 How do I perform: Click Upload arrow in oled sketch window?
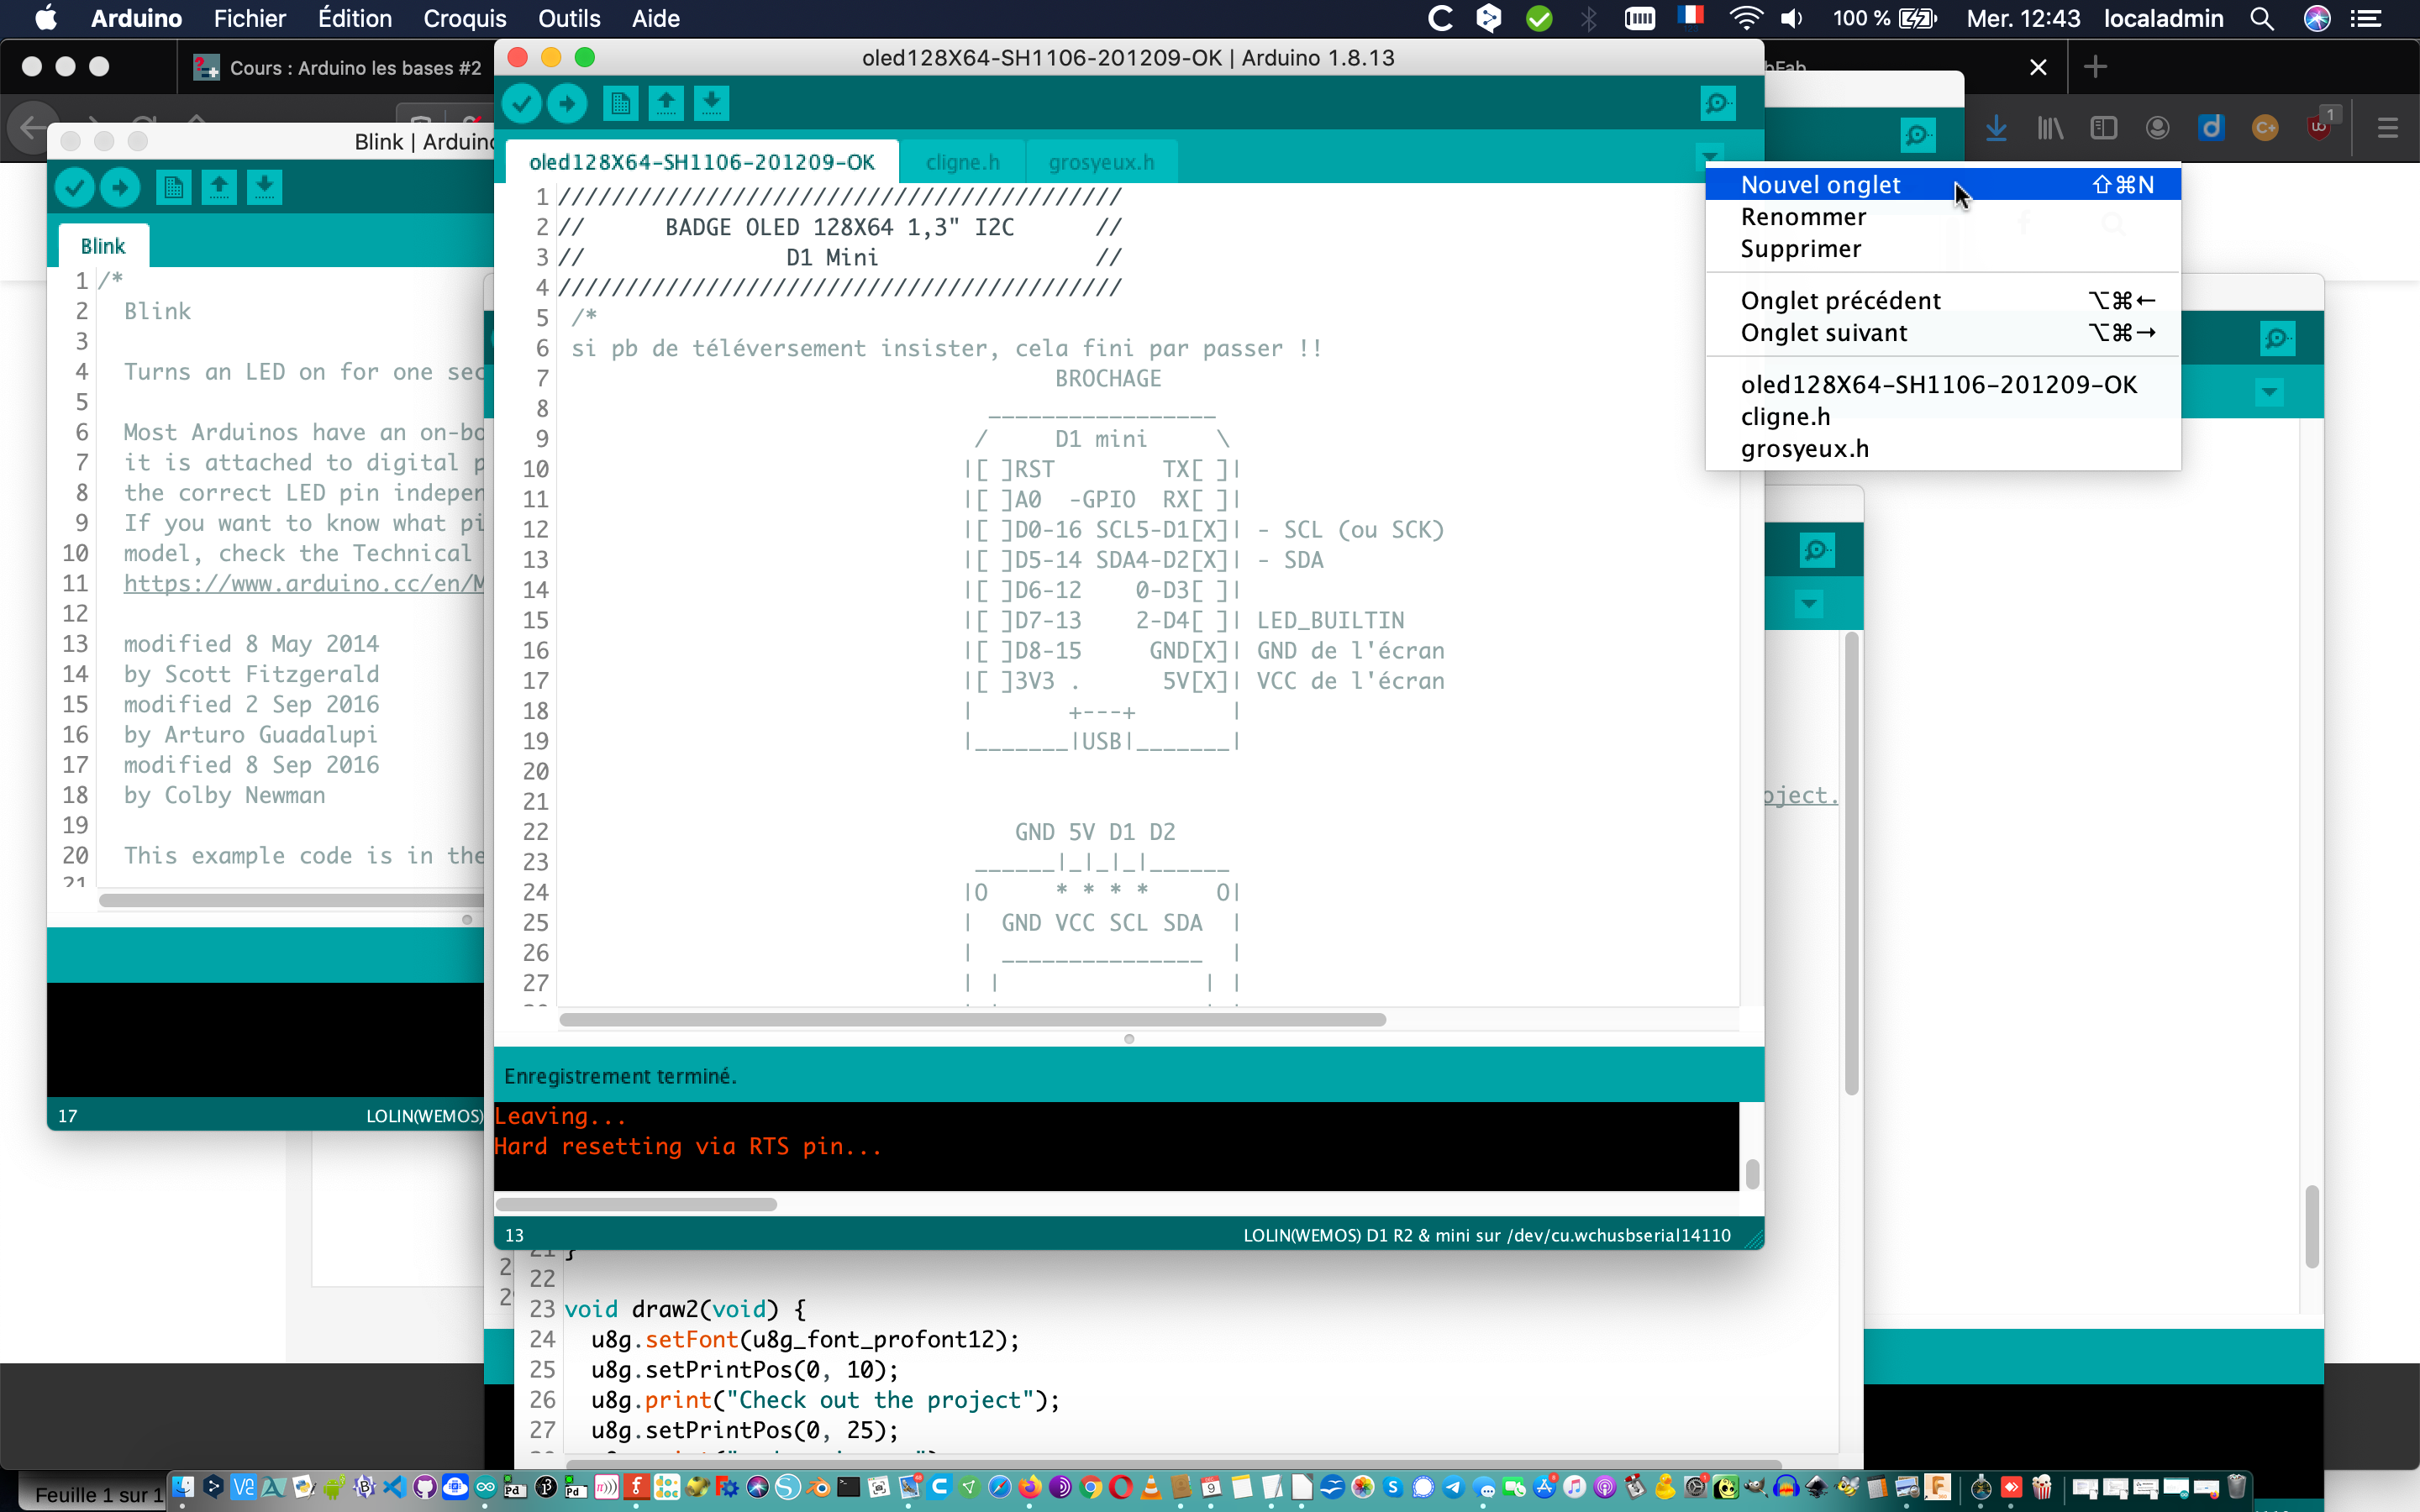567,103
